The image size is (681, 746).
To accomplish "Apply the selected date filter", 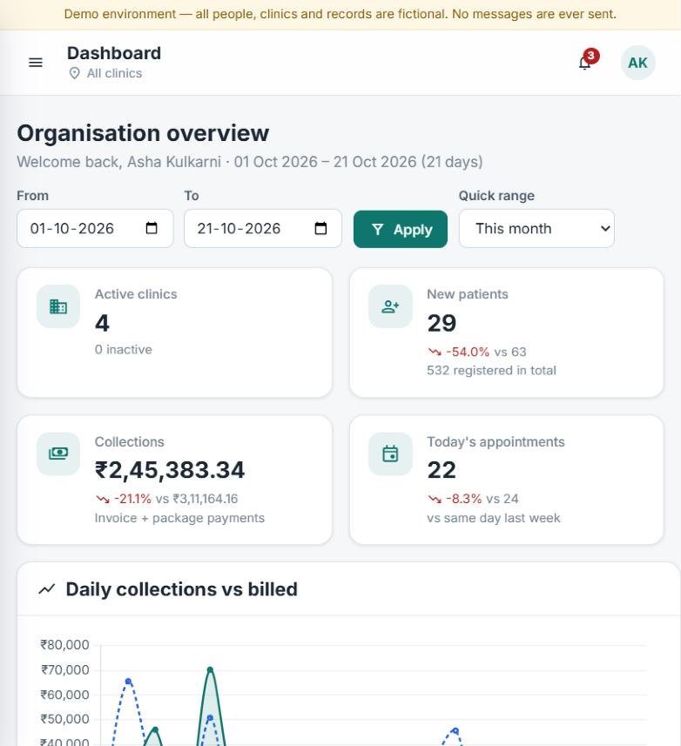I will (401, 229).
